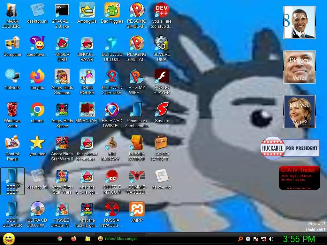Select the highlighted BEEP BEEP icon
Image resolution: width=327 pixels, height=245 pixels.
[12, 181]
